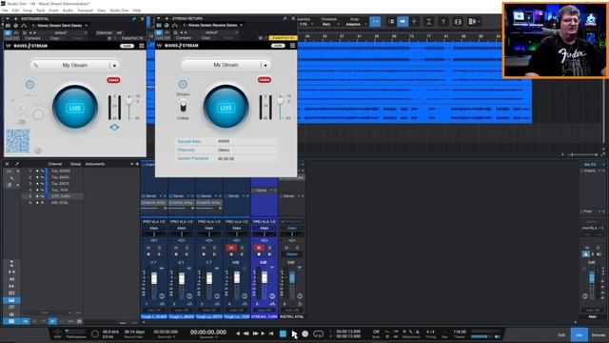Open Main output selector on Tough L..RUMS channel
609x343 pixels.
point(154,228)
